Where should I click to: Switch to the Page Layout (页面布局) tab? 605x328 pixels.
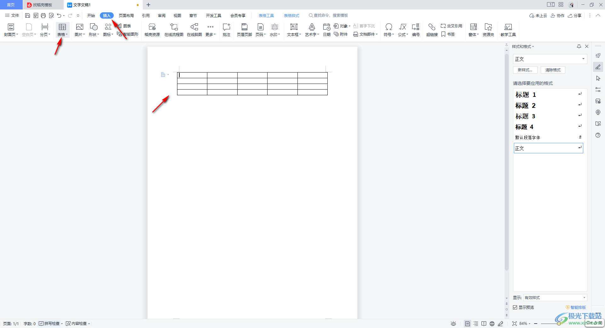click(126, 15)
